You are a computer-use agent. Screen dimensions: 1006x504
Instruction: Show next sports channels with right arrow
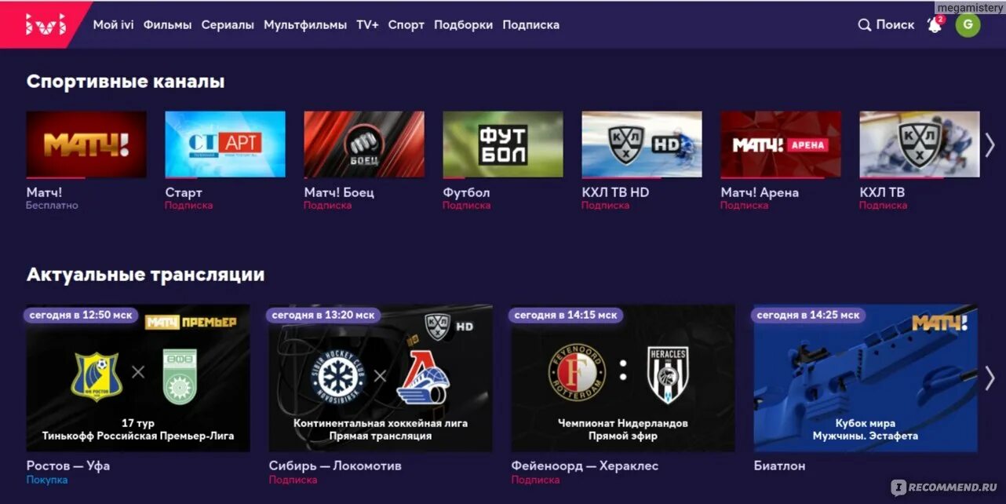coord(990,144)
